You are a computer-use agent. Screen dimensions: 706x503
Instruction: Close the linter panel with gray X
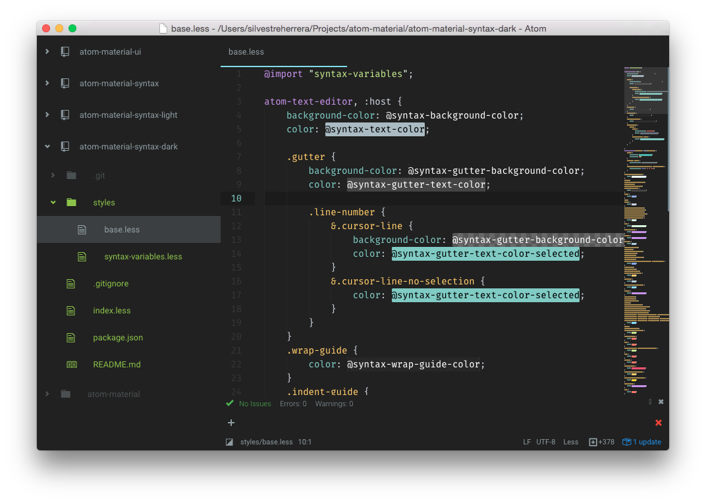[661, 402]
